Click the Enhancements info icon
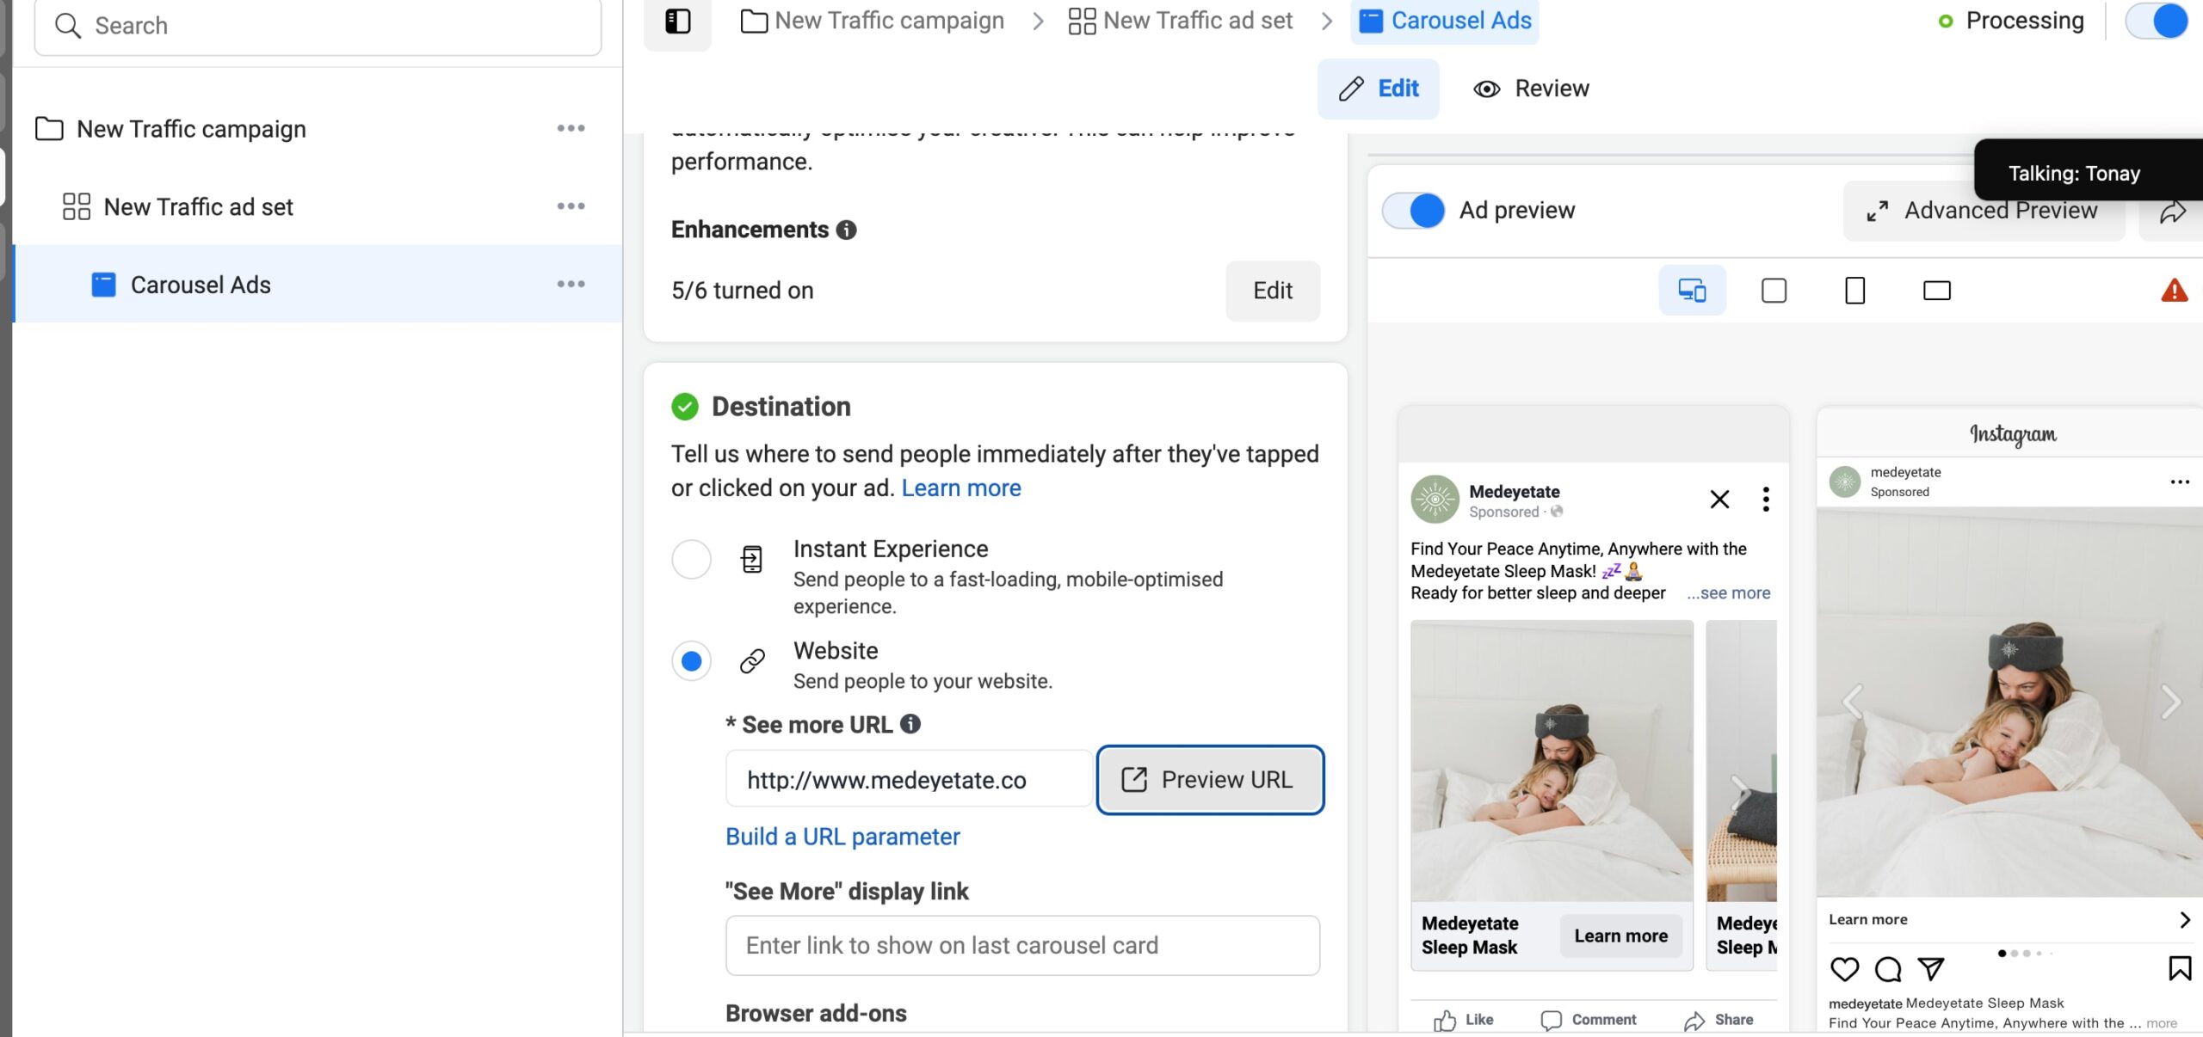The height and width of the screenshot is (1037, 2203). coord(846,230)
